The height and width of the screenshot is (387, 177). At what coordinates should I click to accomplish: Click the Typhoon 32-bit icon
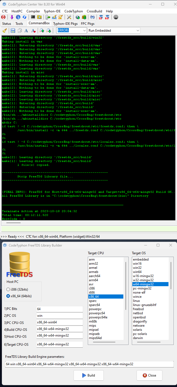pyautogui.click(x=101, y=17)
